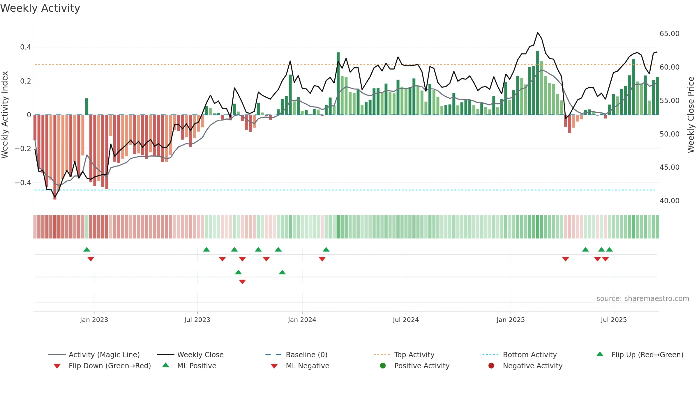Image resolution: width=699 pixels, height=393 pixels.
Task: Click the lone green bar before Jan 2023
Action: [87, 107]
